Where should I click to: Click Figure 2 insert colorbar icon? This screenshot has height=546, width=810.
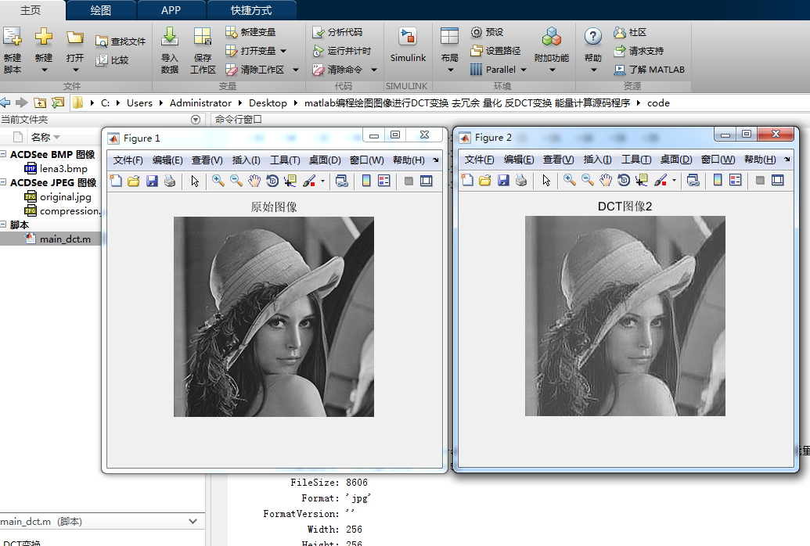(718, 180)
